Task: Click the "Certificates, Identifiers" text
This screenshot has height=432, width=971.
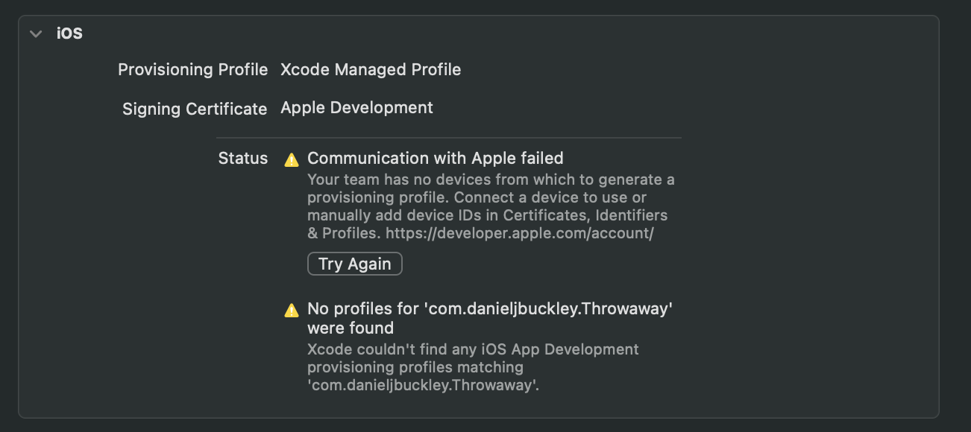Action: [585, 215]
